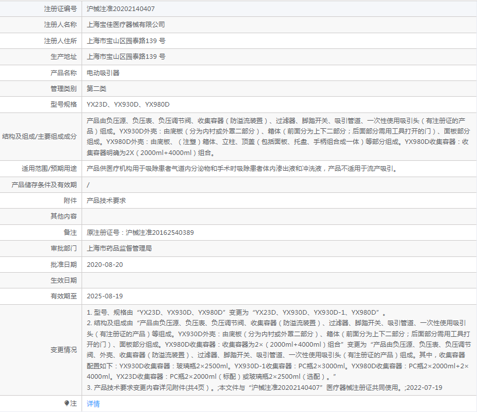Select approving authority 上海市药品监督管理局
This screenshot has height=412, width=477.
(119, 248)
